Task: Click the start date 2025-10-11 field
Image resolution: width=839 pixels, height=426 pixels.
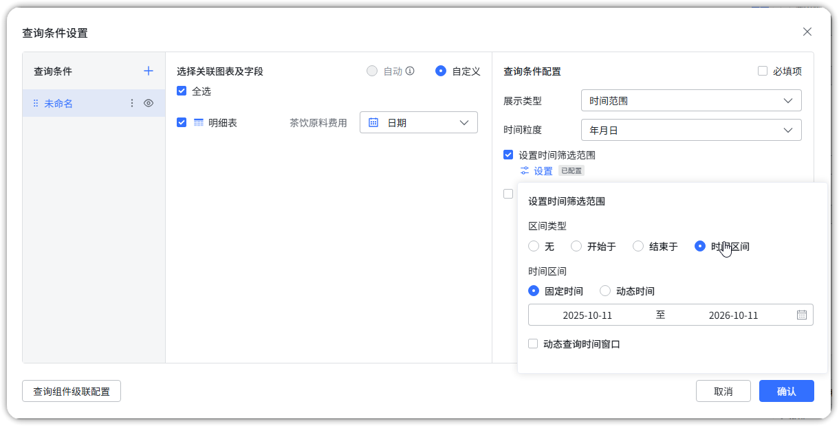Action: pyautogui.click(x=587, y=315)
